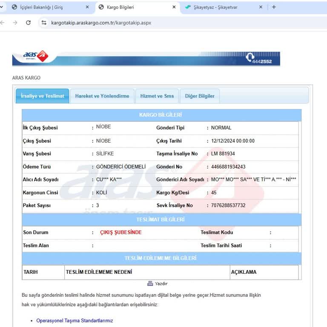
Task: Click the Teslimat Kodu label
Action: point(217,232)
